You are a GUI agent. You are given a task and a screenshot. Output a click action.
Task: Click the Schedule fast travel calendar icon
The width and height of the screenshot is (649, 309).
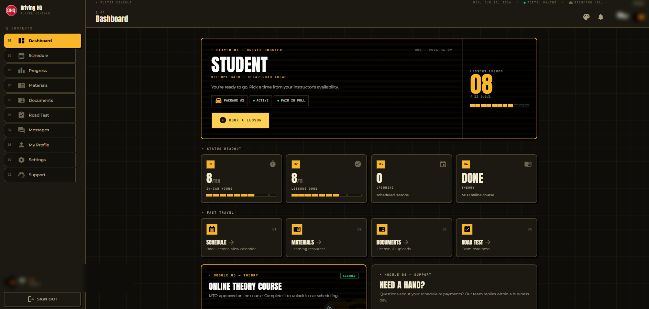(x=212, y=229)
